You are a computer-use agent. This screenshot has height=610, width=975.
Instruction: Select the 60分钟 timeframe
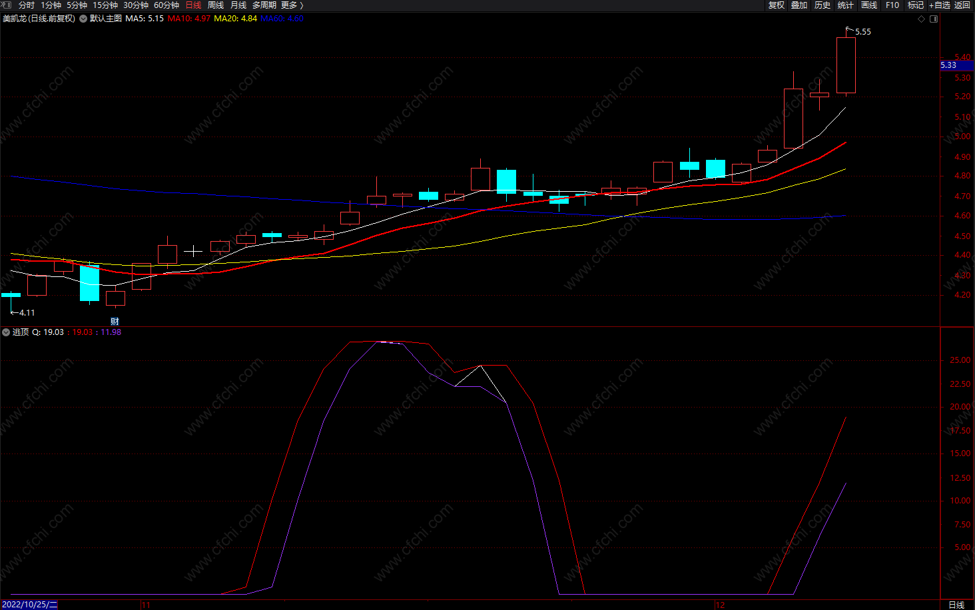[166, 5]
